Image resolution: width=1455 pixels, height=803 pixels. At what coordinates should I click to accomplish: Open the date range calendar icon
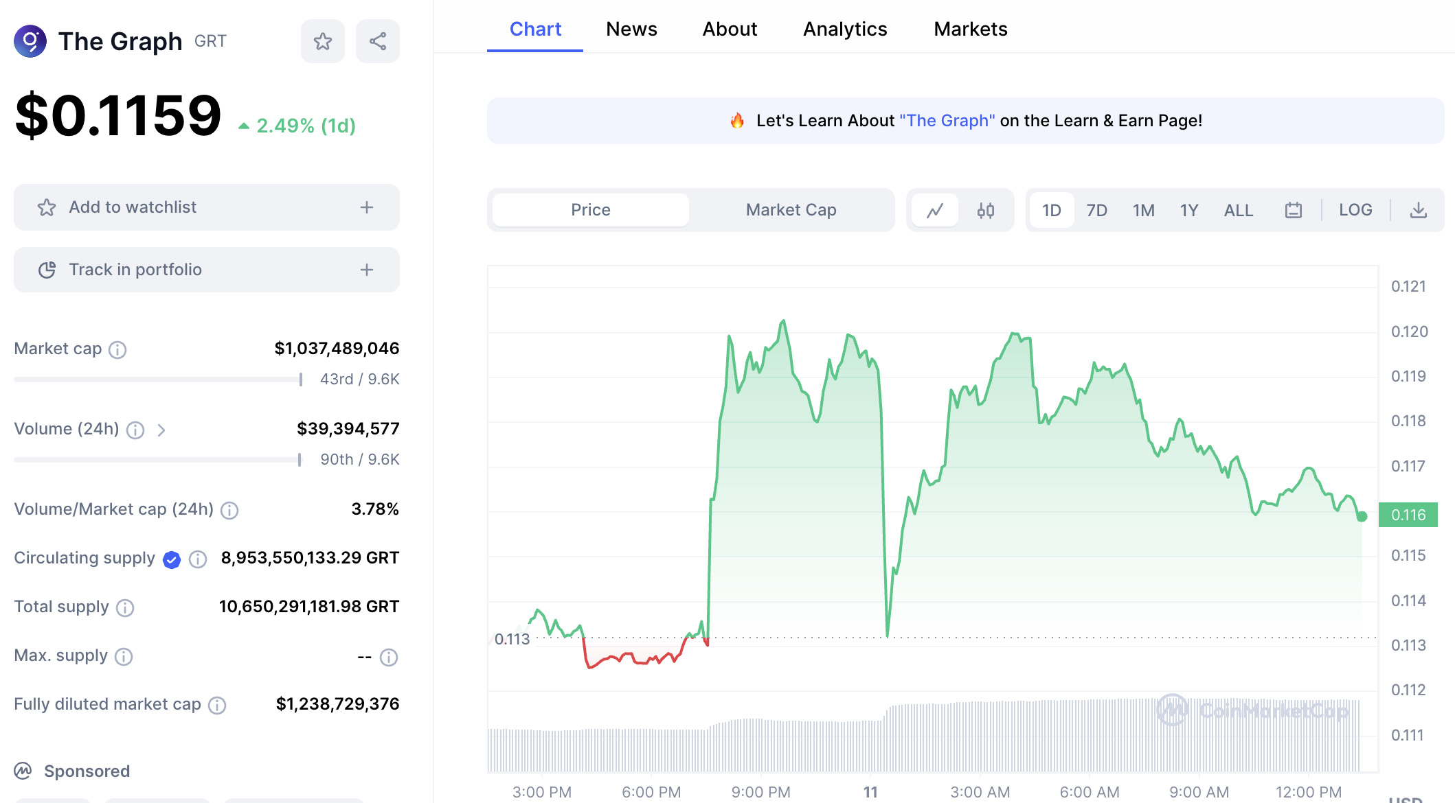tap(1294, 210)
